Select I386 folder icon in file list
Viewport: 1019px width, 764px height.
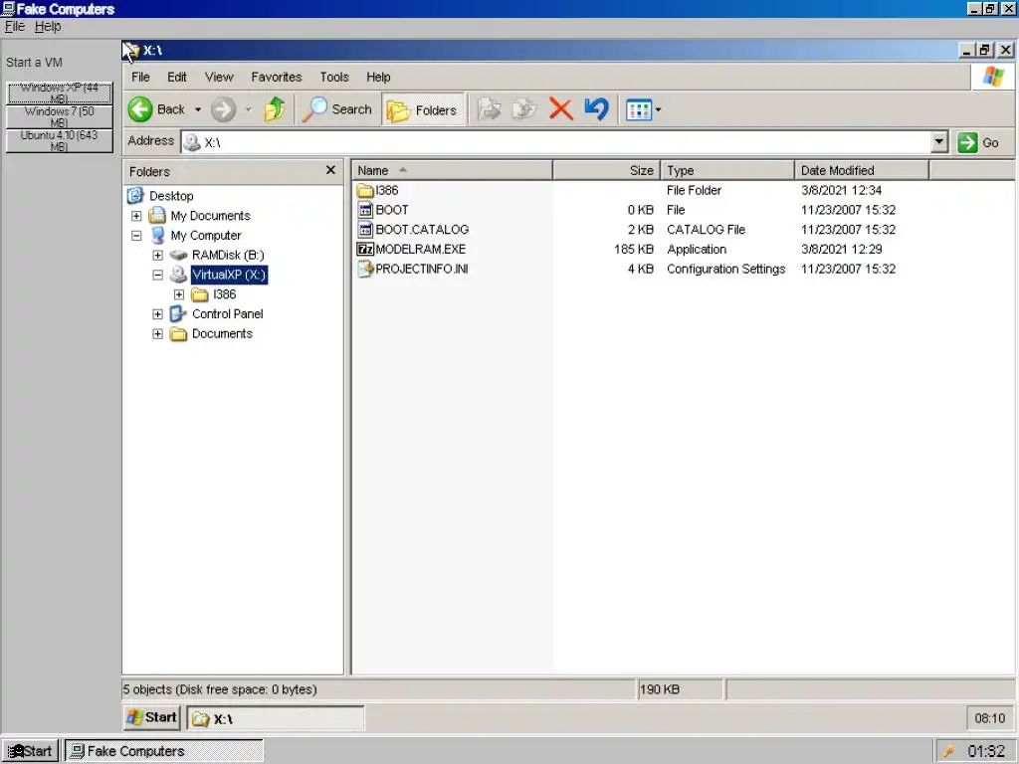365,190
